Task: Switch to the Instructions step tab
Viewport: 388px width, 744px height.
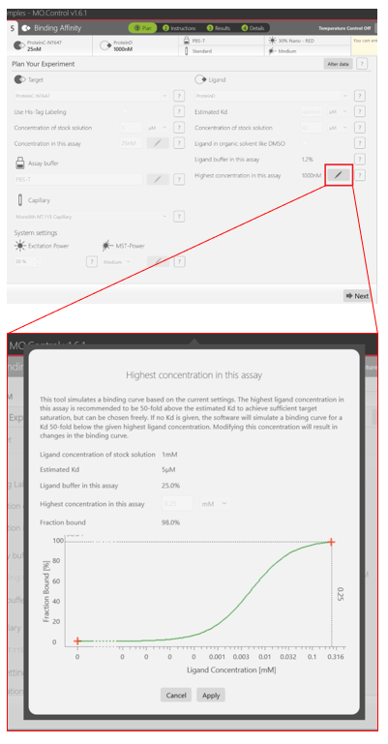Action: [179, 28]
